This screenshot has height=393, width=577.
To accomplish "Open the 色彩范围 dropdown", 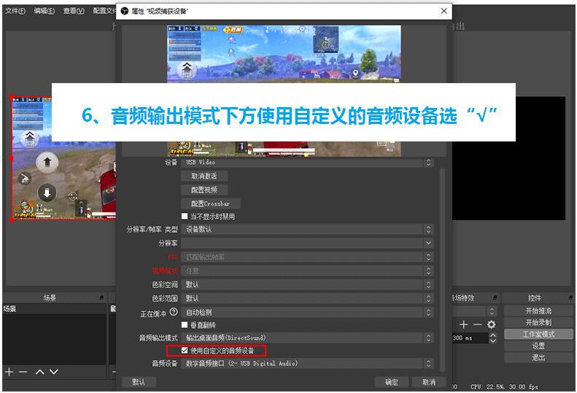I will 307,298.
